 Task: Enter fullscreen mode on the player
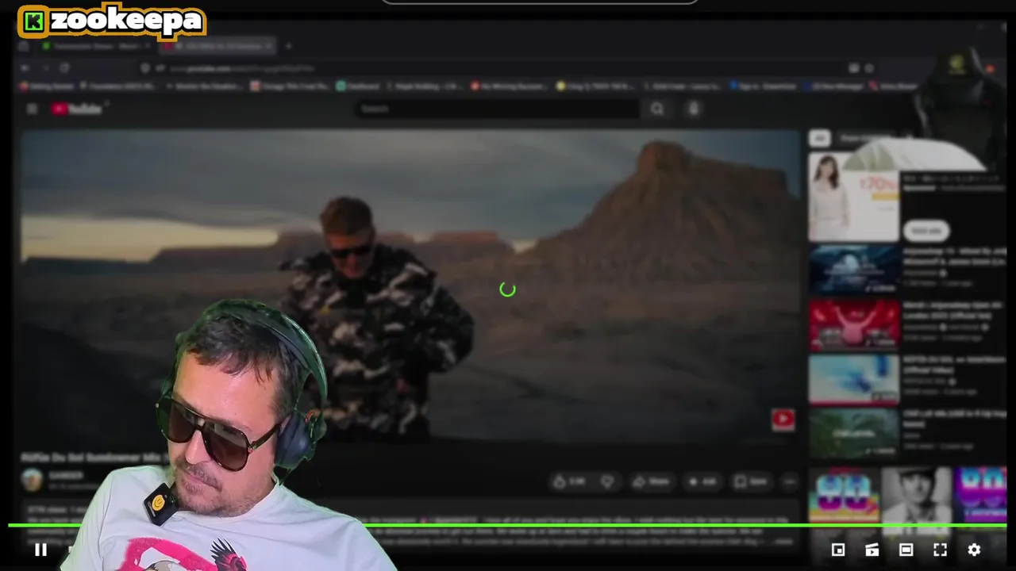[940, 550]
